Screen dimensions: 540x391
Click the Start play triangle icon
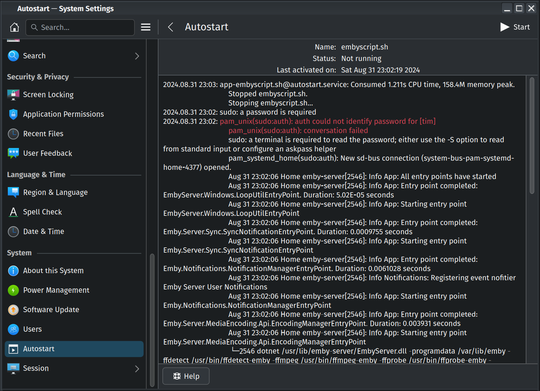[x=504, y=27]
